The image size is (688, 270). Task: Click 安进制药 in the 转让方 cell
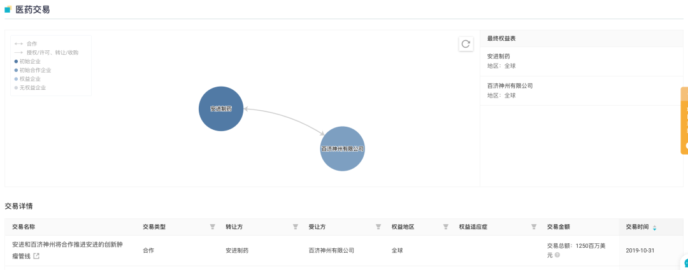point(237,251)
